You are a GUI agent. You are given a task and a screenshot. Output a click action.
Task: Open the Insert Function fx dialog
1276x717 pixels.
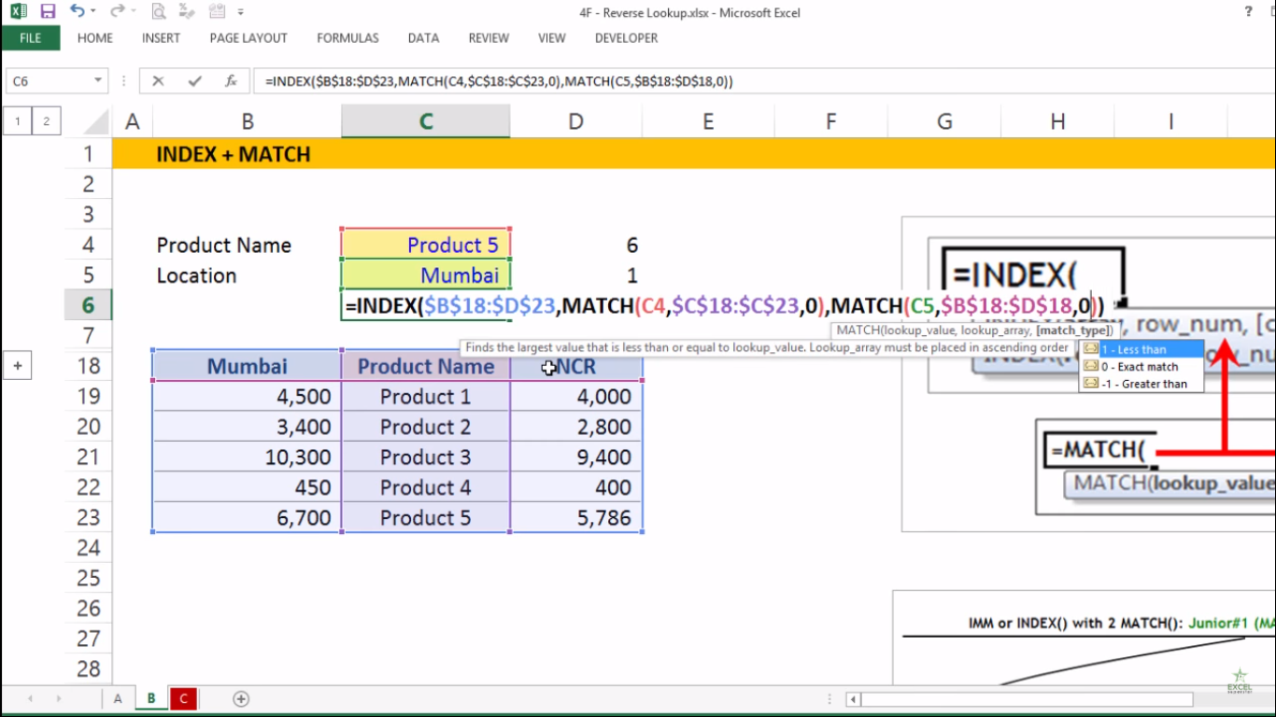tap(231, 81)
